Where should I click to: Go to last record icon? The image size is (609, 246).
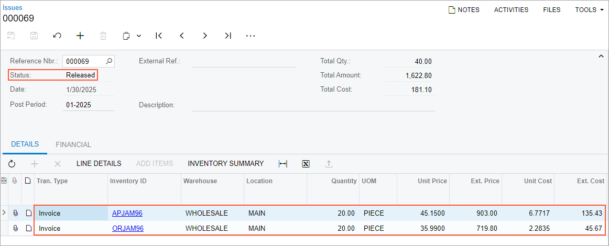click(228, 36)
